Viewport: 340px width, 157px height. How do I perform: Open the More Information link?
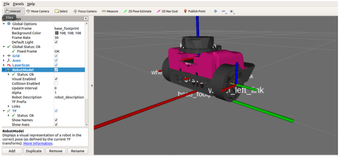(38, 143)
